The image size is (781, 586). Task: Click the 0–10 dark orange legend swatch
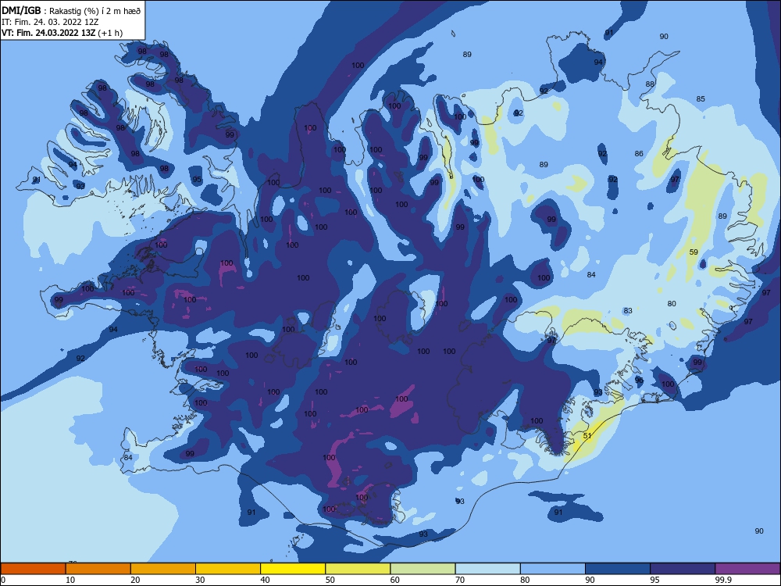point(33,569)
